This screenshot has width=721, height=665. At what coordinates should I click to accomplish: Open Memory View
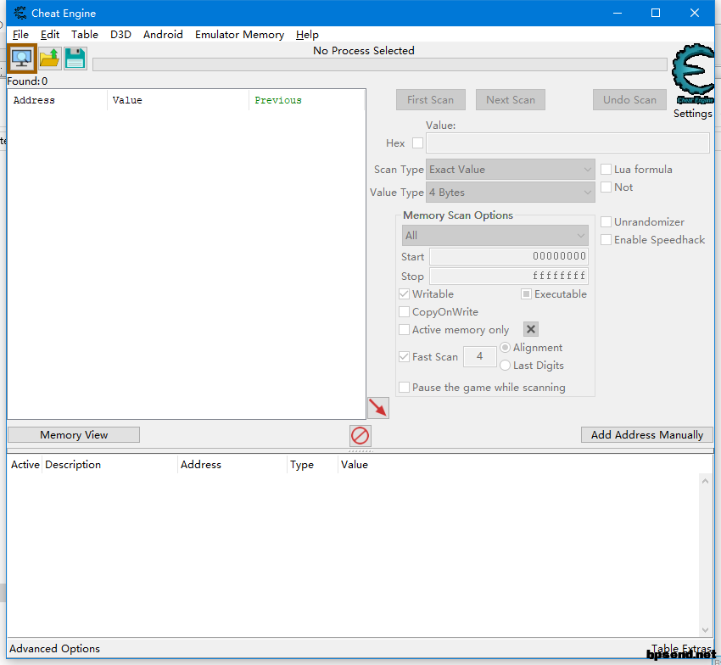[74, 434]
